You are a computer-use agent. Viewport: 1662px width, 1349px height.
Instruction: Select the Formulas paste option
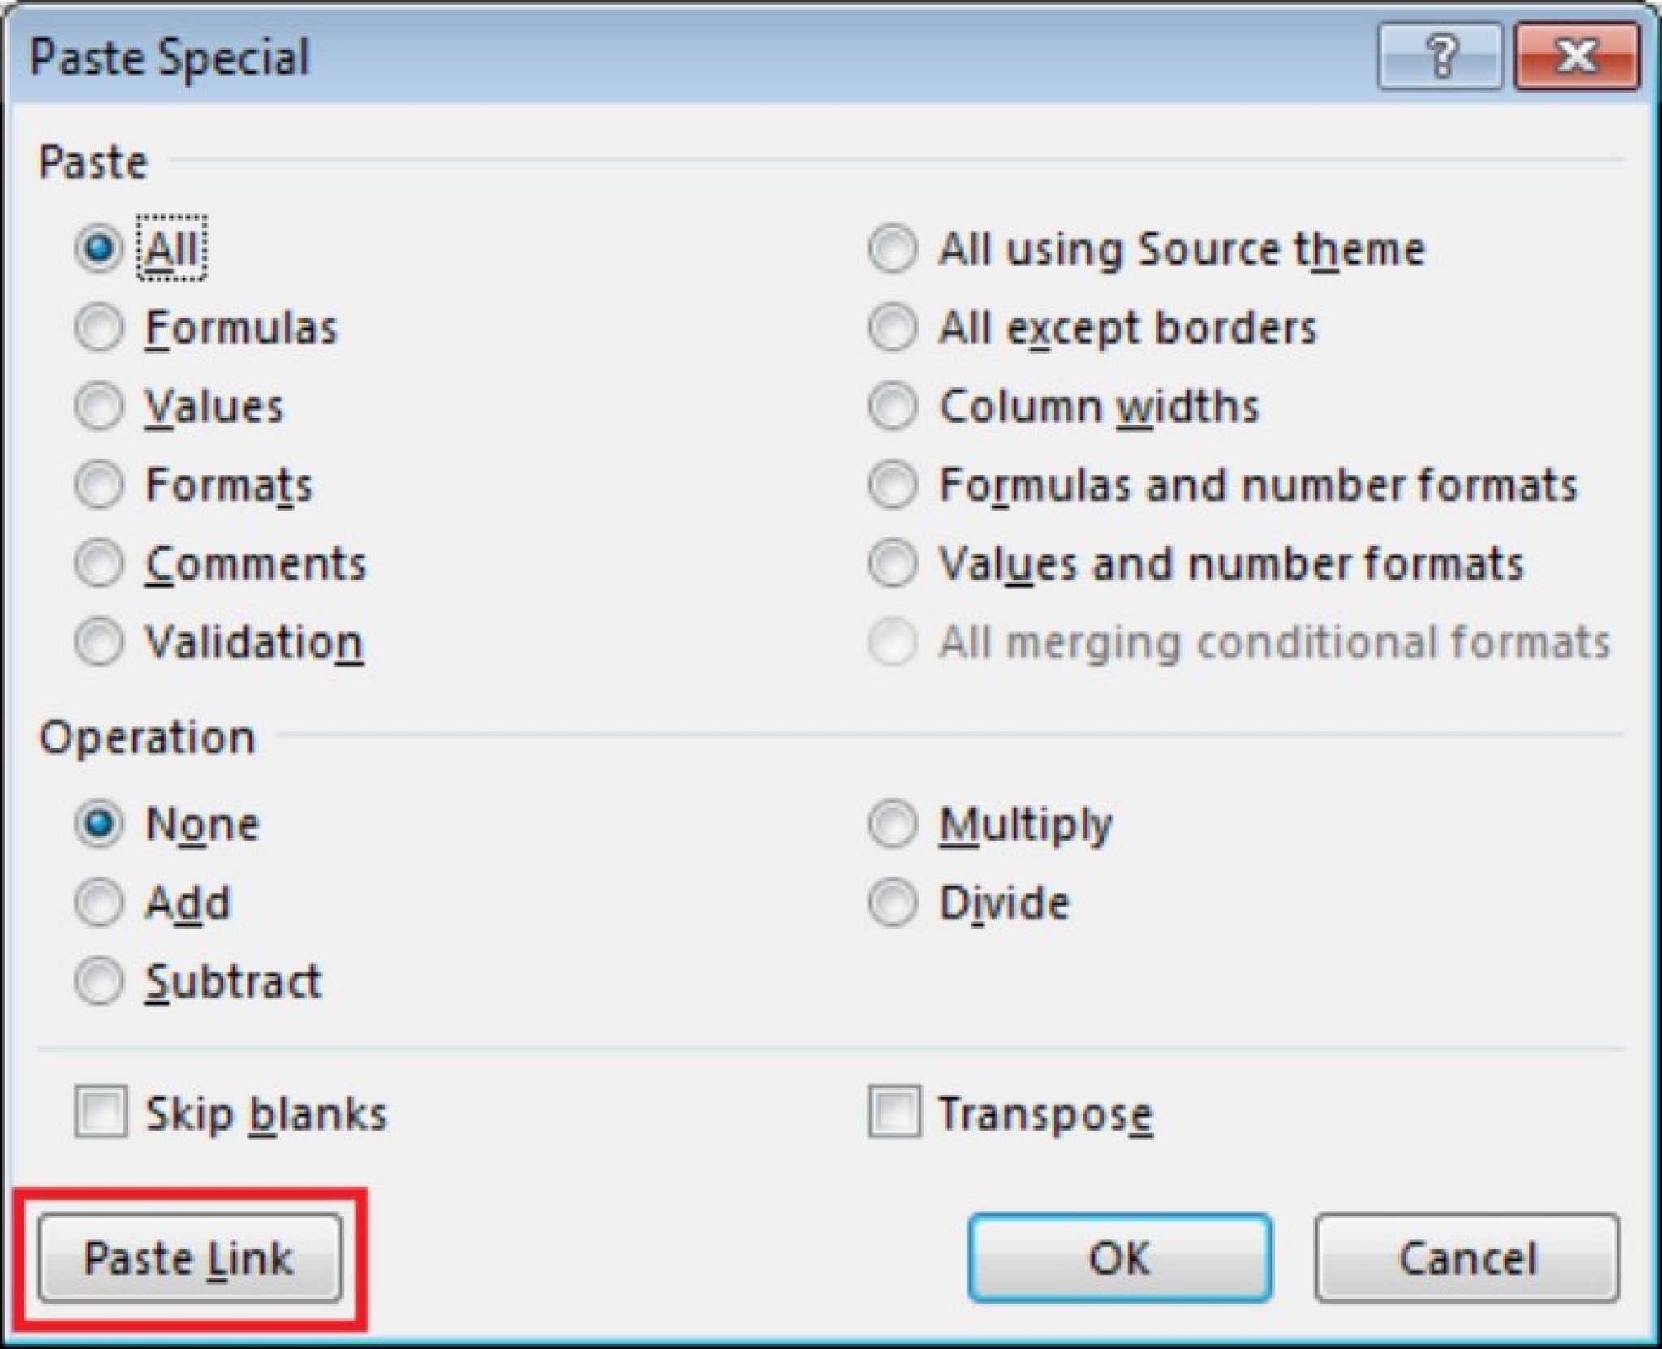99,328
